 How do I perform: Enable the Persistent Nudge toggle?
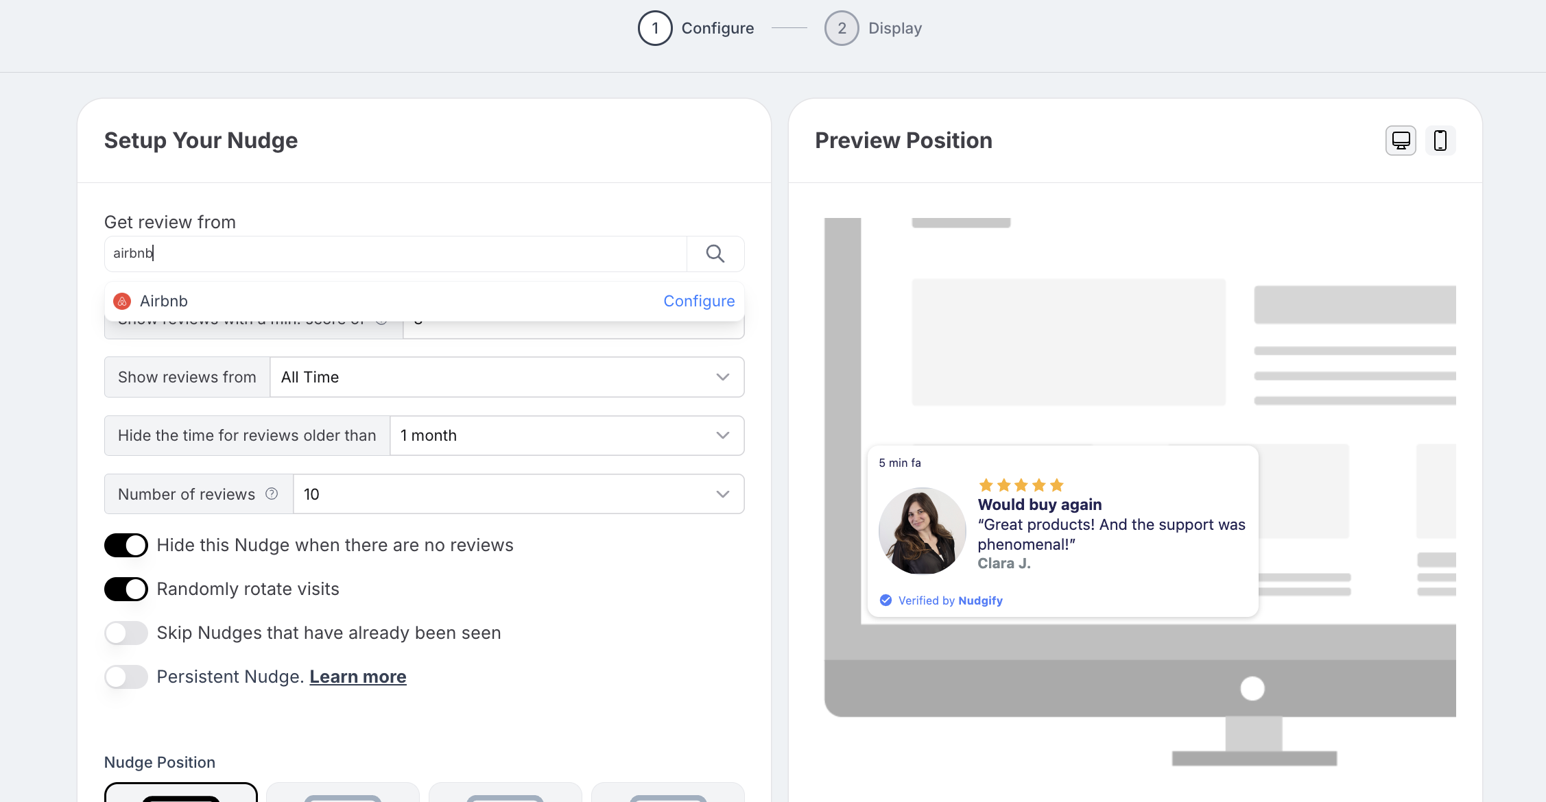[x=126, y=677]
